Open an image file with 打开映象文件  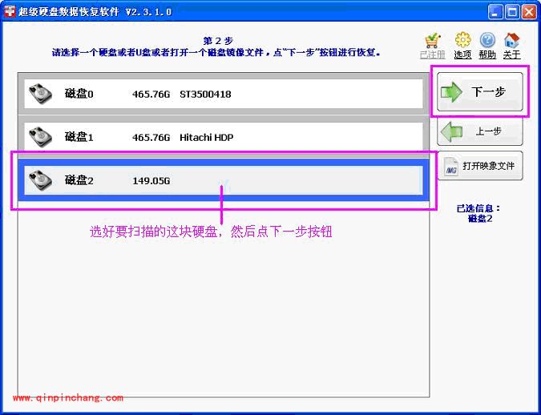[x=480, y=166]
